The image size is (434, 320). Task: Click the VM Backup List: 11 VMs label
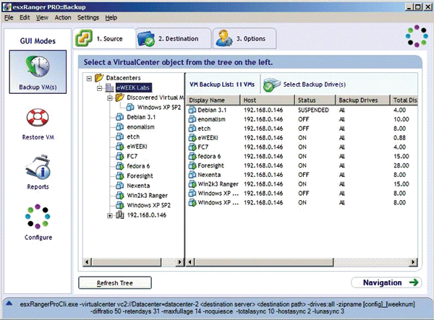[x=222, y=85]
